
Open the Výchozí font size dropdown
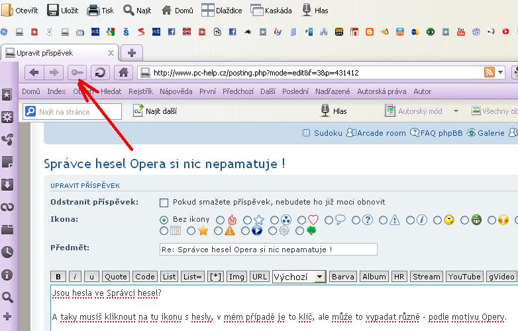pyautogui.click(x=299, y=277)
